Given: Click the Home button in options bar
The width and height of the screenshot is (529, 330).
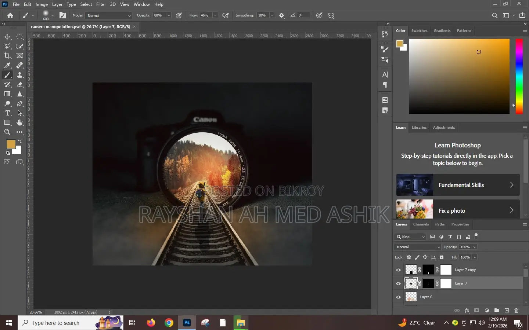Looking at the screenshot, I should (x=10, y=15).
